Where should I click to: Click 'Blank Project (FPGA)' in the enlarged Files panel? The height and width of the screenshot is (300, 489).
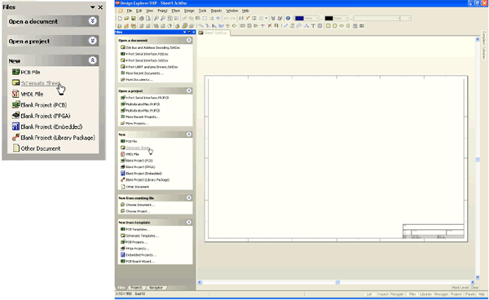46,116
